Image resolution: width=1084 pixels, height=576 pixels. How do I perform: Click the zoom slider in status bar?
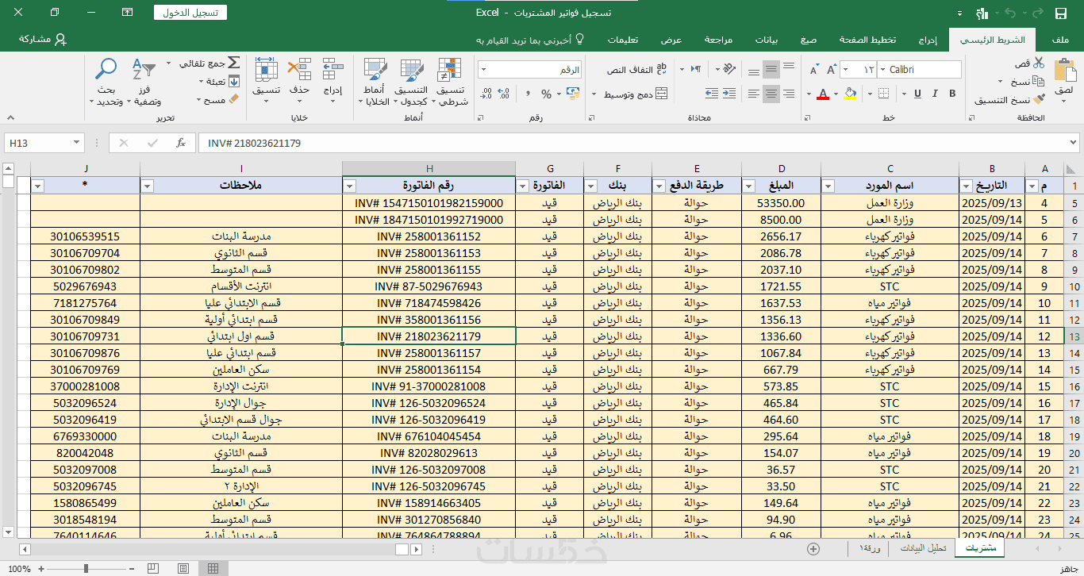pyautogui.click(x=86, y=568)
